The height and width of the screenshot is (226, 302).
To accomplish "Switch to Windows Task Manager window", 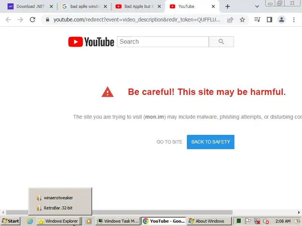I will [x=117, y=221].
